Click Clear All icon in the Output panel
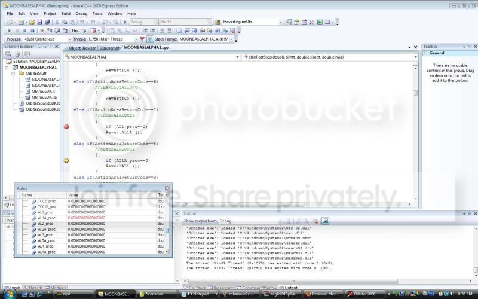Image resolution: width=478 pixels, height=299 pixels. click(316, 221)
